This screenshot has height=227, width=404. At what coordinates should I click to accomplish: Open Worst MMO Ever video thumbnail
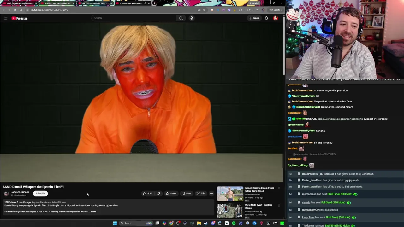pyautogui.click(x=230, y=211)
